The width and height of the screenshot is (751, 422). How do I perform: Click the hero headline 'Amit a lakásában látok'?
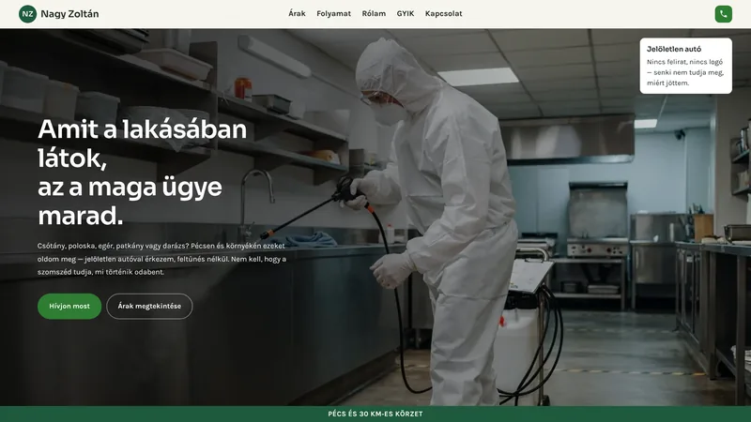click(x=143, y=143)
